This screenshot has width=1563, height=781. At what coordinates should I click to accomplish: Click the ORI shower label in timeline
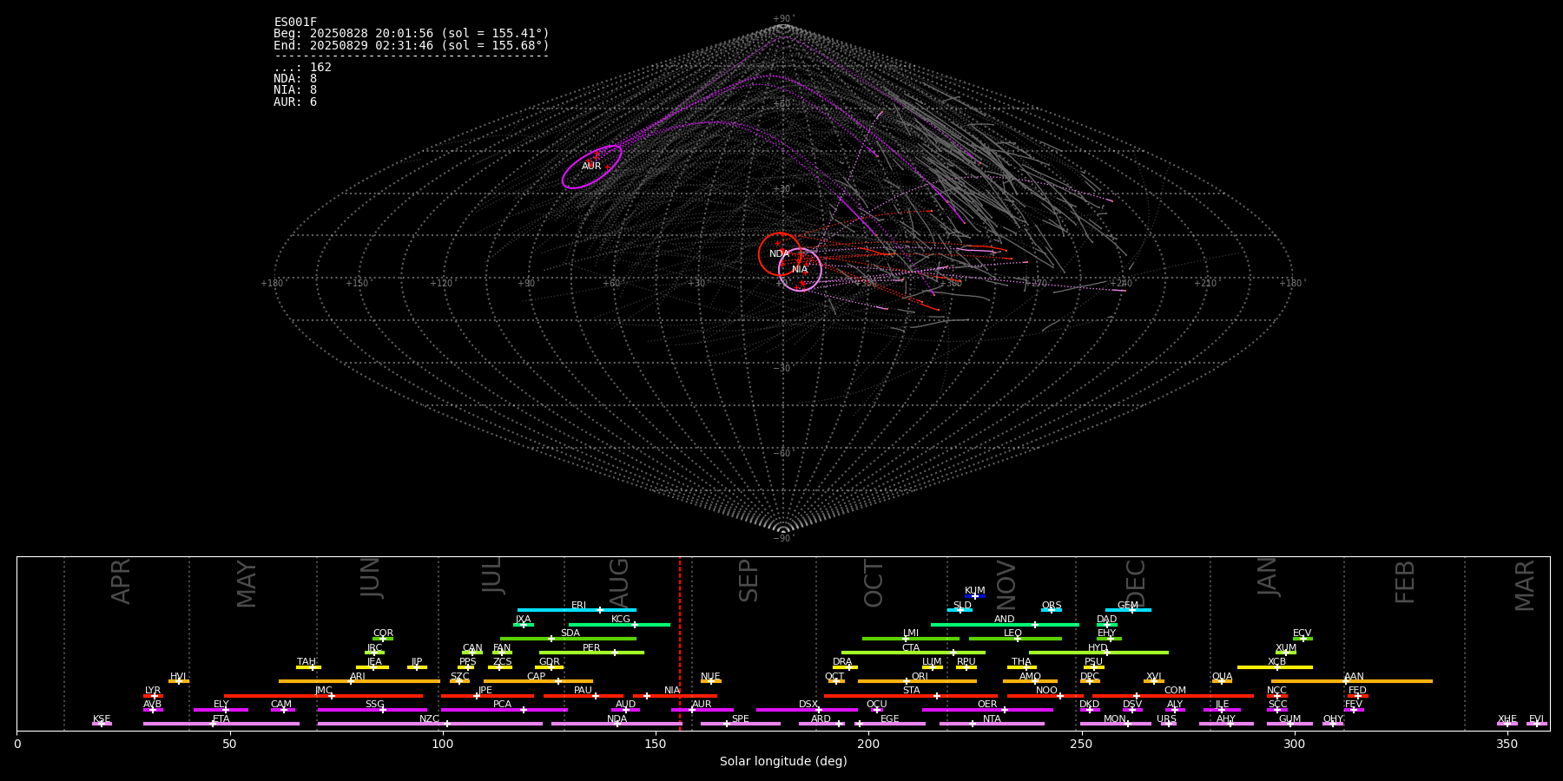point(920,677)
